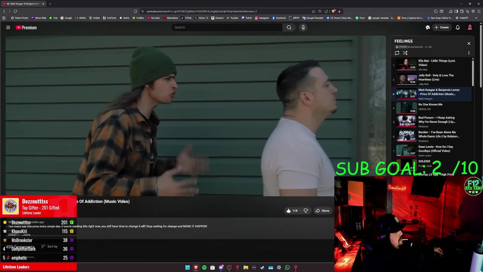Bookmark this page icon in address bar

coord(135,11)
